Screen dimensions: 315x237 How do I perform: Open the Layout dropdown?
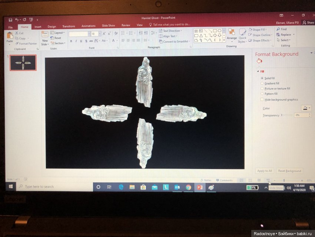pyautogui.click(x=58, y=33)
